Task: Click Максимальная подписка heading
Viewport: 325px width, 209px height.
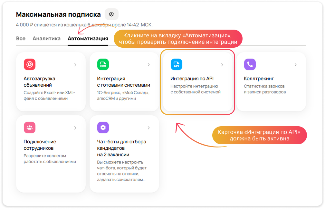Action: point(58,14)
